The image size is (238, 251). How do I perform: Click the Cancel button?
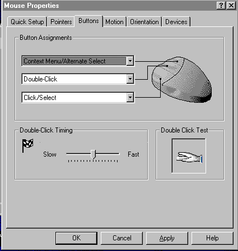click(122, 238)
